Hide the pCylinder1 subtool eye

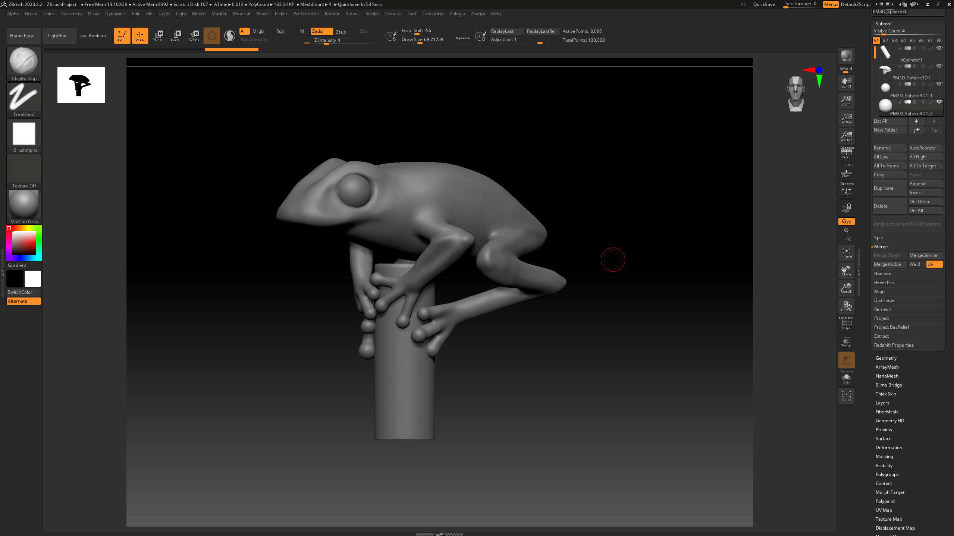click(x=939, y=48)
